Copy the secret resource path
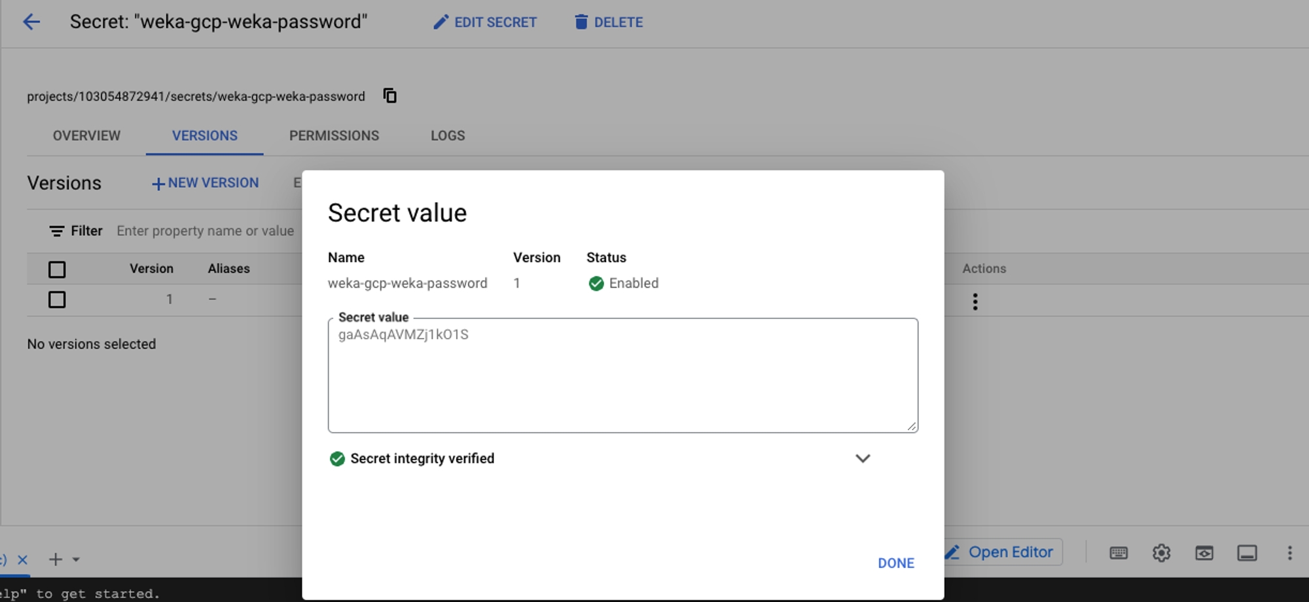This screenshot has height=602, width=1309. [389, 96]
